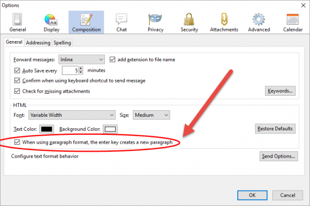Image resolution: width=310 pixels, height=206 pixels.
Task: Increase Auto Save minutes with up arrow
Action: [x=81, y=68]
